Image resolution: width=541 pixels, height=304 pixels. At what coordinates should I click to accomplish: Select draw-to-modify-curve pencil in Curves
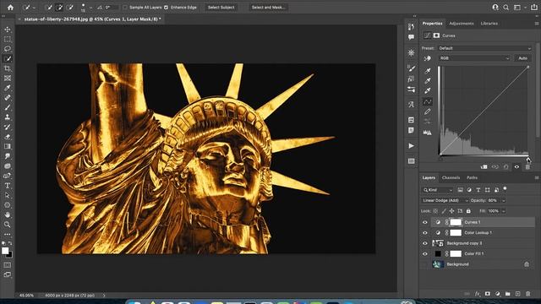(x=428, y=111)
